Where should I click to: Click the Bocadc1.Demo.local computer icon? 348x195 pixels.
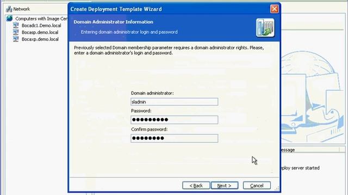[16, 25]
